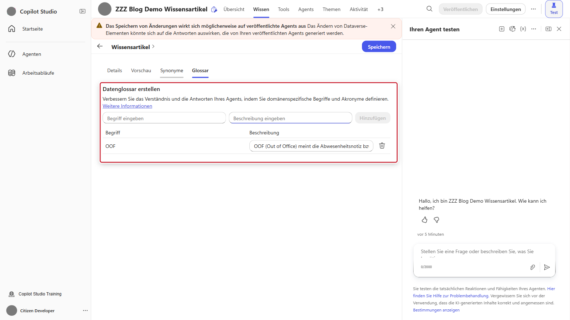Open the variables {x} icon
The height and width of the screenshot is (320, 570).
pos(523,29)
